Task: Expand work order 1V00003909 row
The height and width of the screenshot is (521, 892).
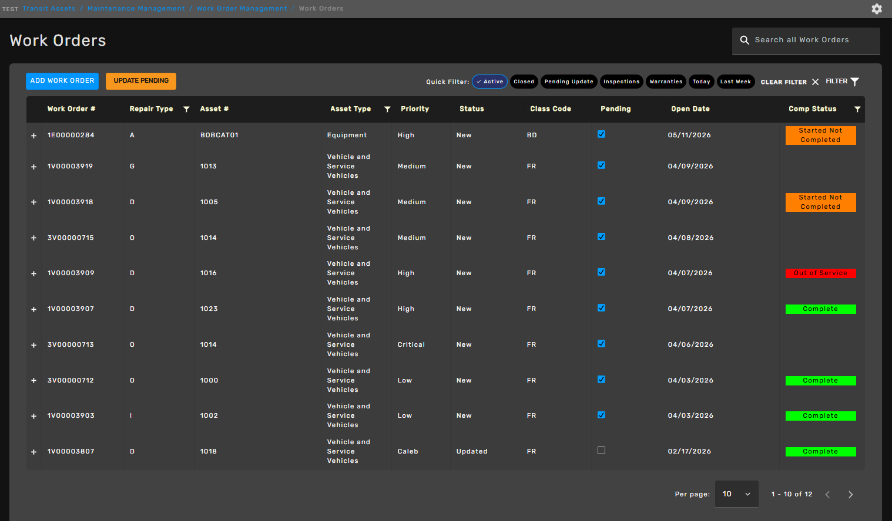Action: coord(33,273)
